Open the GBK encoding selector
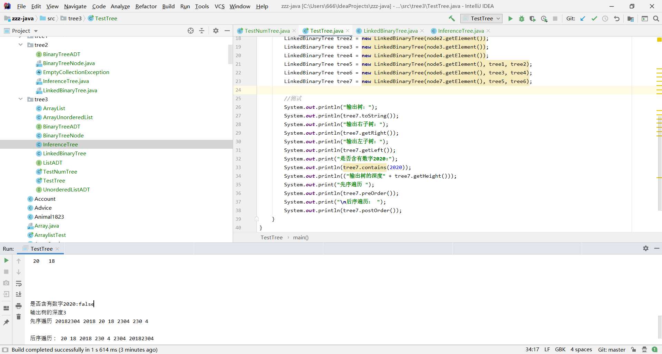Screen dimensions: 662x354 (x=560, y=350)
